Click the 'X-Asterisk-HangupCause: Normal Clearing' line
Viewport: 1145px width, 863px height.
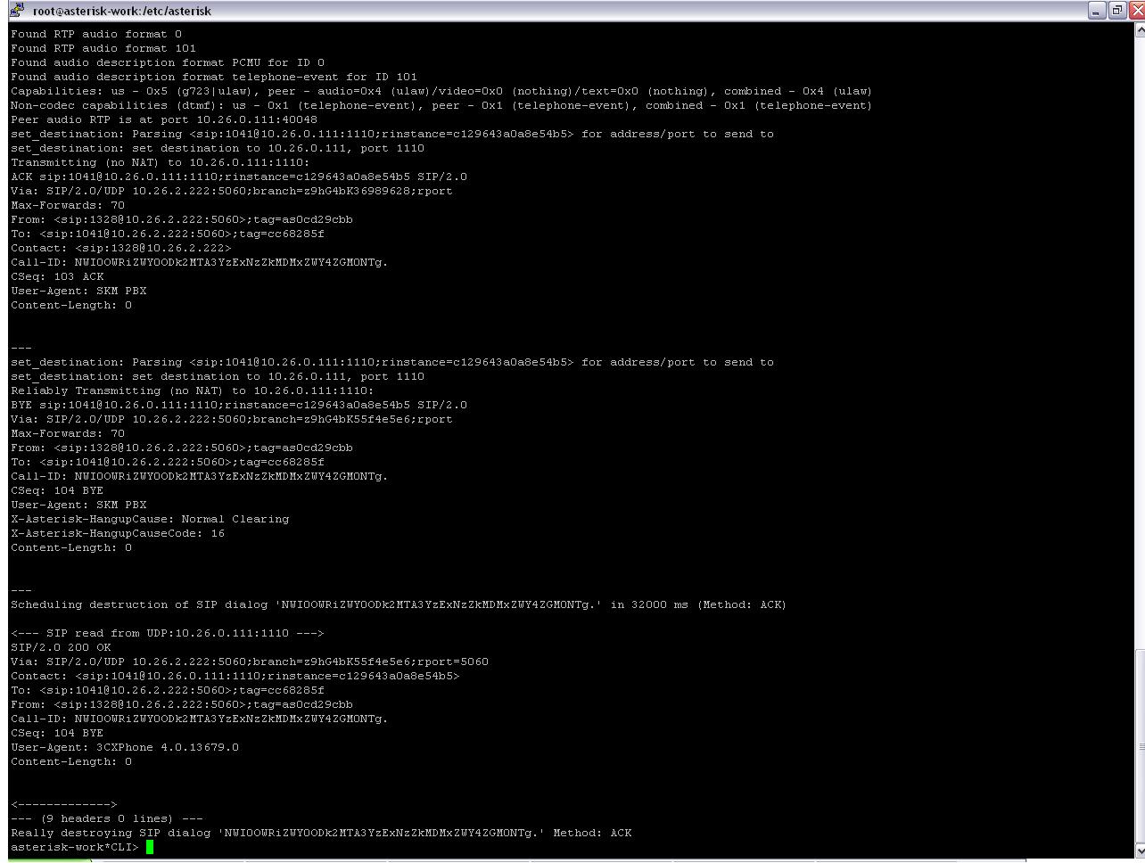click(x=150, y=519)
